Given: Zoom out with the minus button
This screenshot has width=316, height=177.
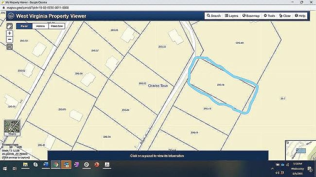Looking at the screenshot, I should pos(9,39).
